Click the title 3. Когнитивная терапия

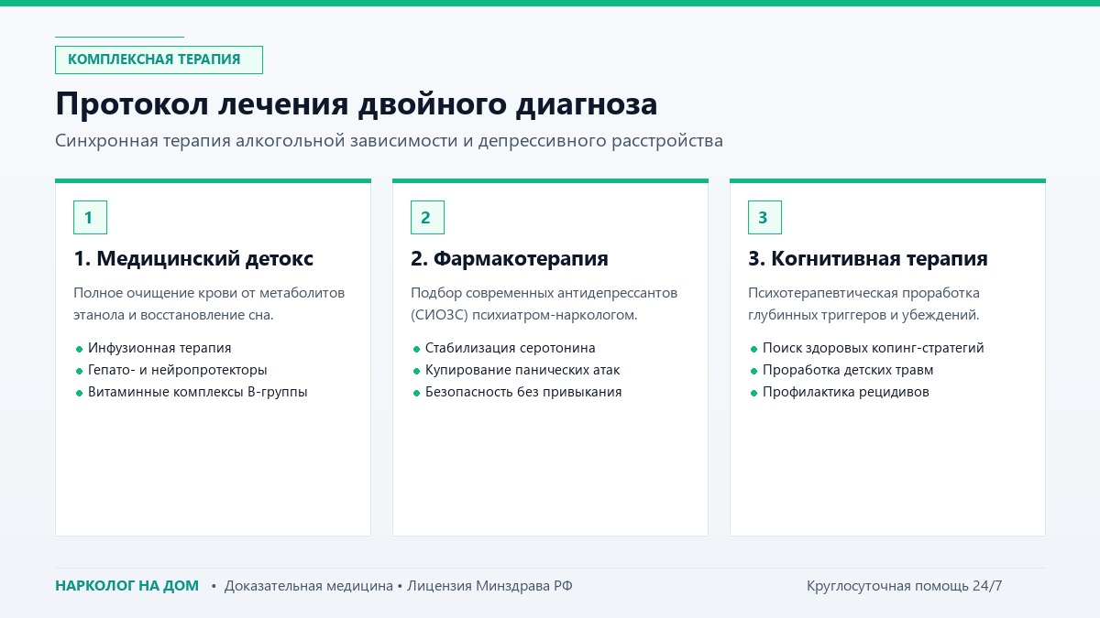(x=868, y=259)
